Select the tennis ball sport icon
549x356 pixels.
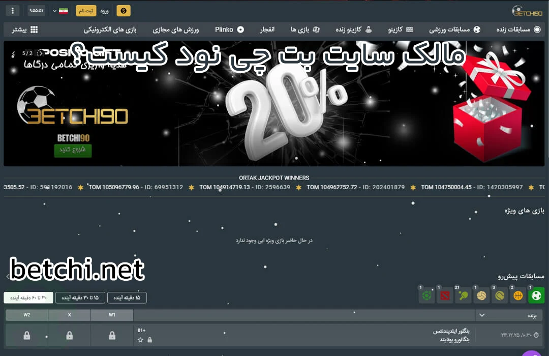(500, 295)
